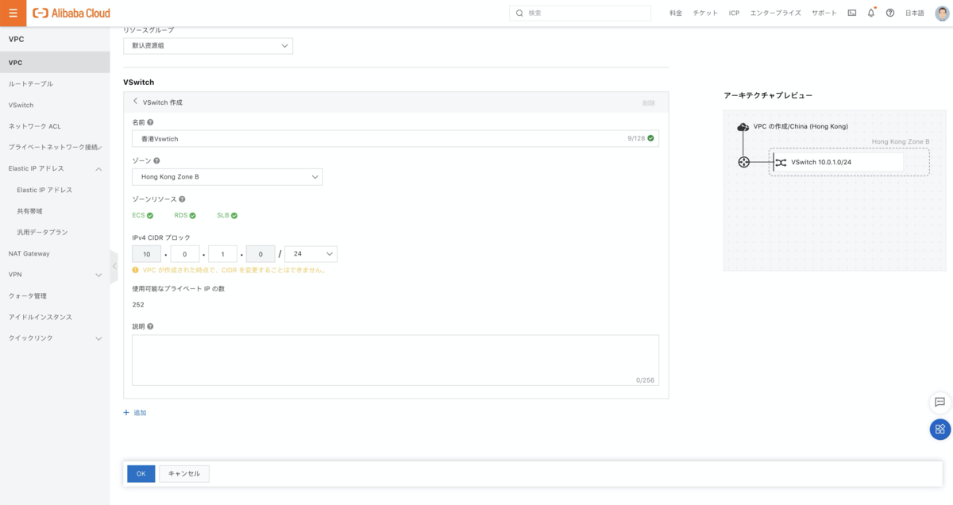
Task: Select VPC in the sidebar
Action: 55,62
